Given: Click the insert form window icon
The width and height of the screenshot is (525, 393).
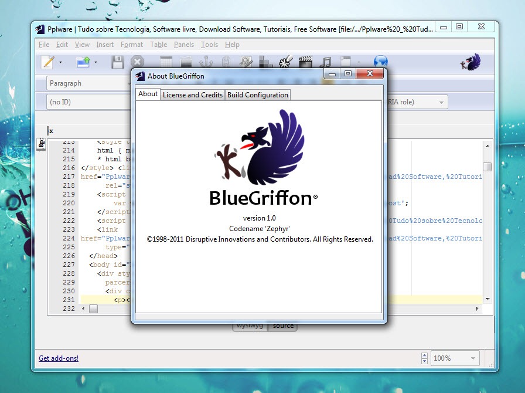Looking at the screenshot, I should pyautogui.click(x=345, y=62).
